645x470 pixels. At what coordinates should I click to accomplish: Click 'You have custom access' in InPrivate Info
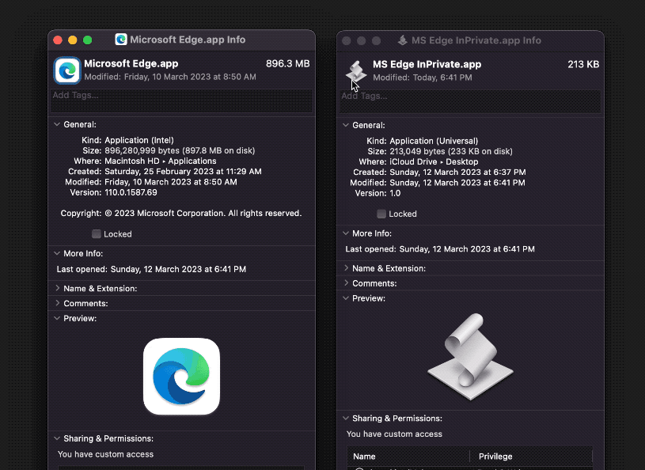tap(394, 434)
